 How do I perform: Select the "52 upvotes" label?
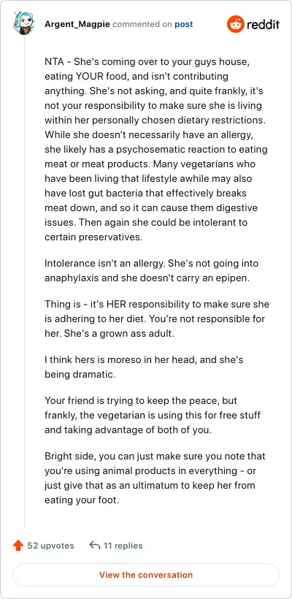click(x=51, y=546)
